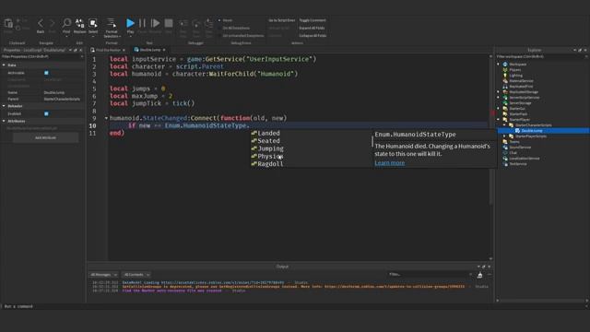Select the Lighting service in Explorer
Screen dimensions: 590x332
[516, 76]
